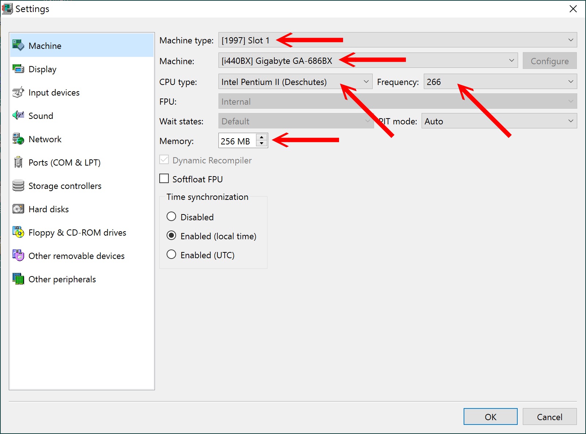Switch to the Display settings page
This screenshot has height=434, width=586.
(x=82, y=69)
